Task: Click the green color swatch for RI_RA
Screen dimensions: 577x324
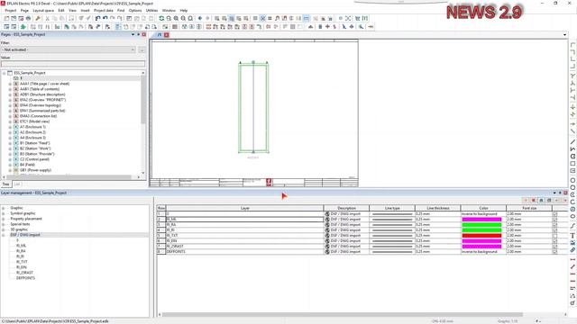Action: 481,224
